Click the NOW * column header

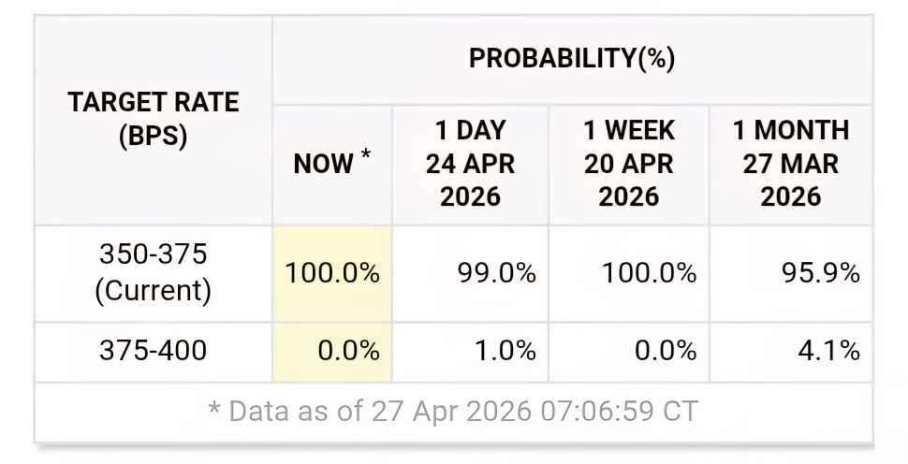(x=331, y=165)
